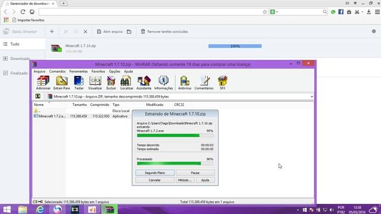
Task: Open download manager settings gear
Action: pyautogui.click(x=374, y=32)
